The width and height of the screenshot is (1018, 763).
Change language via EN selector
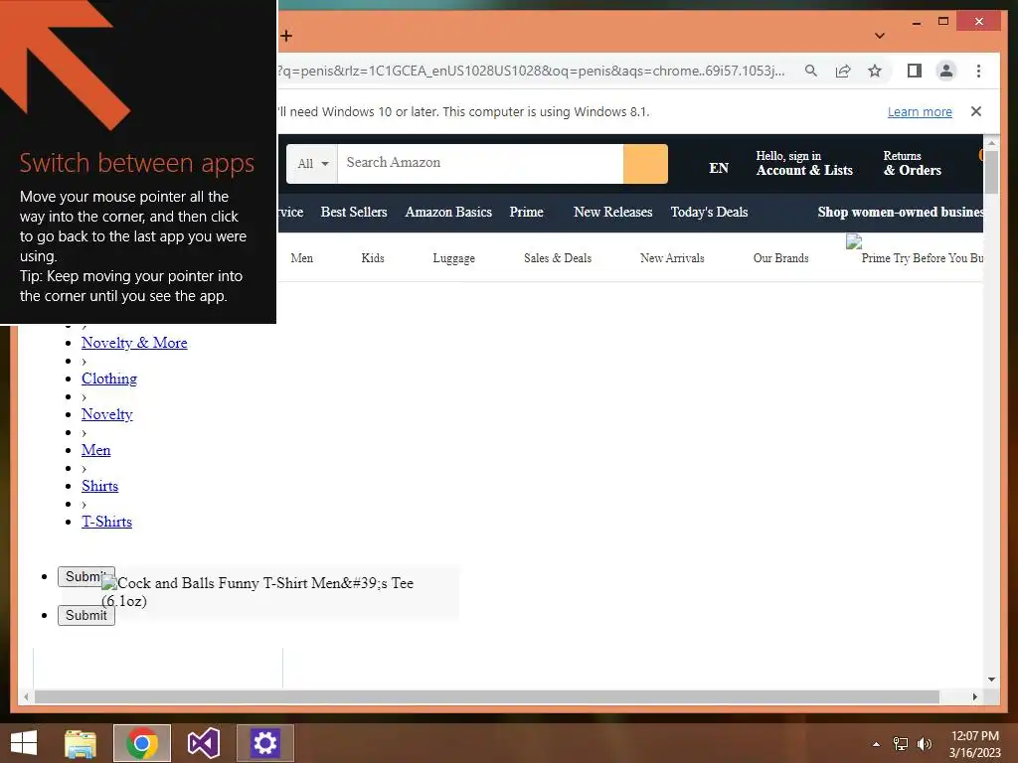tap(719, 168)
